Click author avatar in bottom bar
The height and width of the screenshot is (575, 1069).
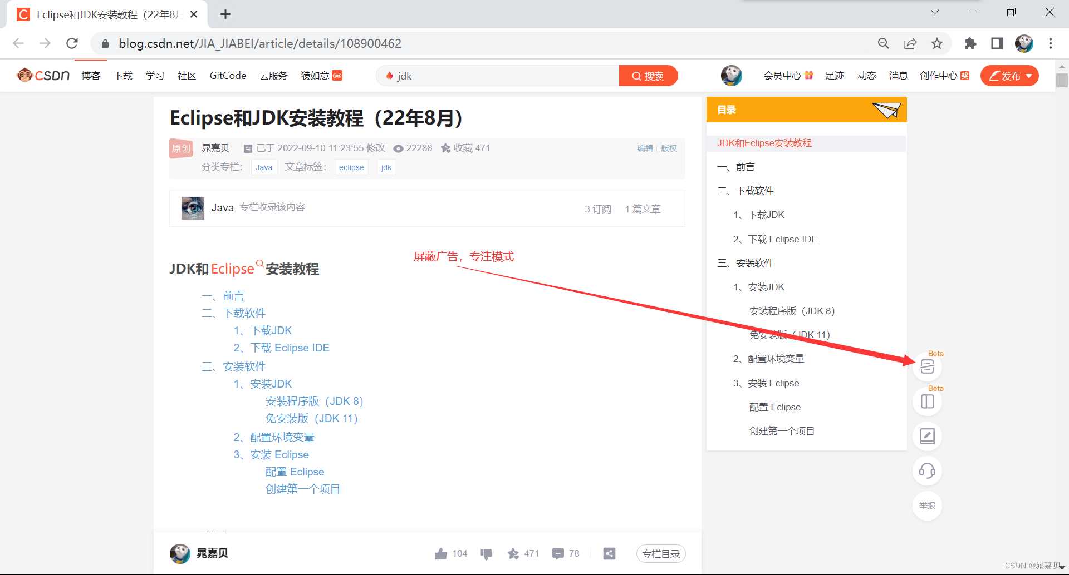pos(180,553)
